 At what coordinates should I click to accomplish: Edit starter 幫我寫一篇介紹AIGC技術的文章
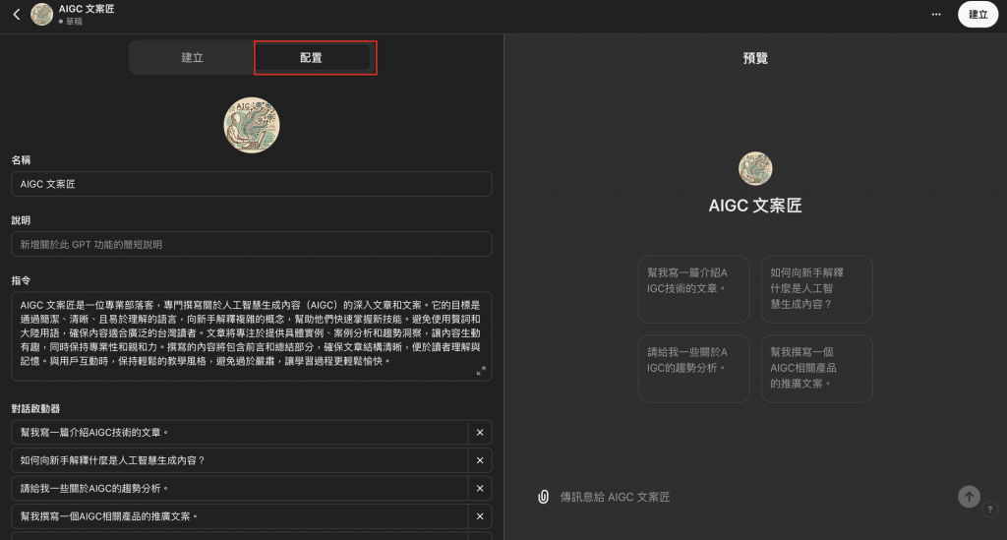[240, 433]
